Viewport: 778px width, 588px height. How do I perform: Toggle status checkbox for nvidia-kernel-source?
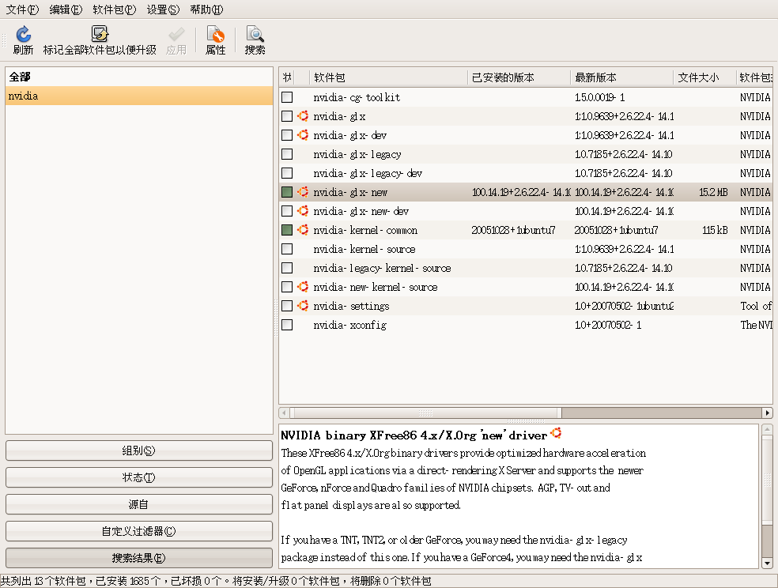[287, 249]
